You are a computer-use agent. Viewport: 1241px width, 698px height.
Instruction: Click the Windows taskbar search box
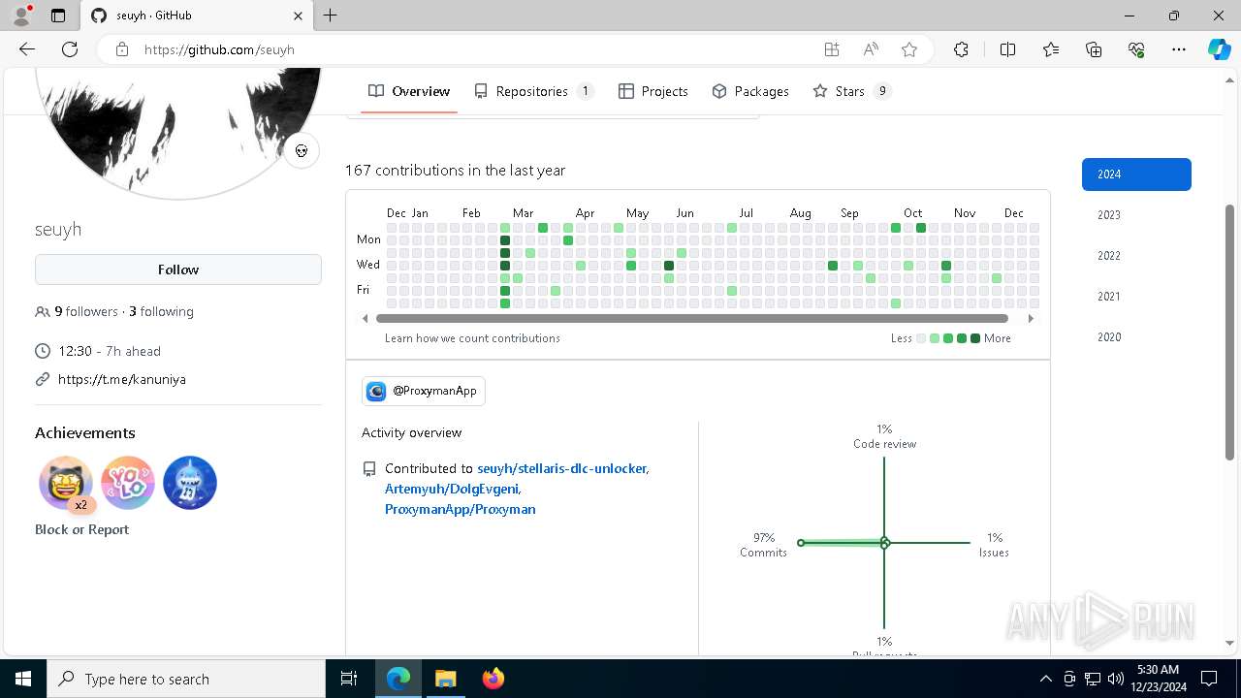click(x=186, y=679)
